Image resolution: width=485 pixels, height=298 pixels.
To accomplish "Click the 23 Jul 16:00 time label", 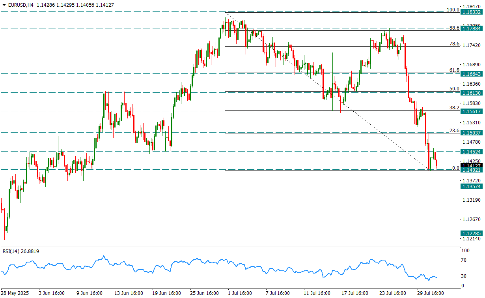I will click(392, 293).
